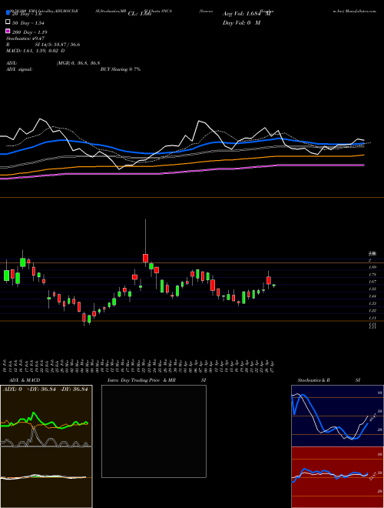Click the '1.44' price axis label
384x508 pixels.
click(x=372, y=296)
